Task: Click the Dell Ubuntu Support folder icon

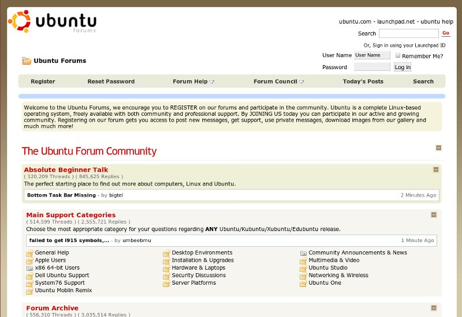Action: (x=29, y=276)
